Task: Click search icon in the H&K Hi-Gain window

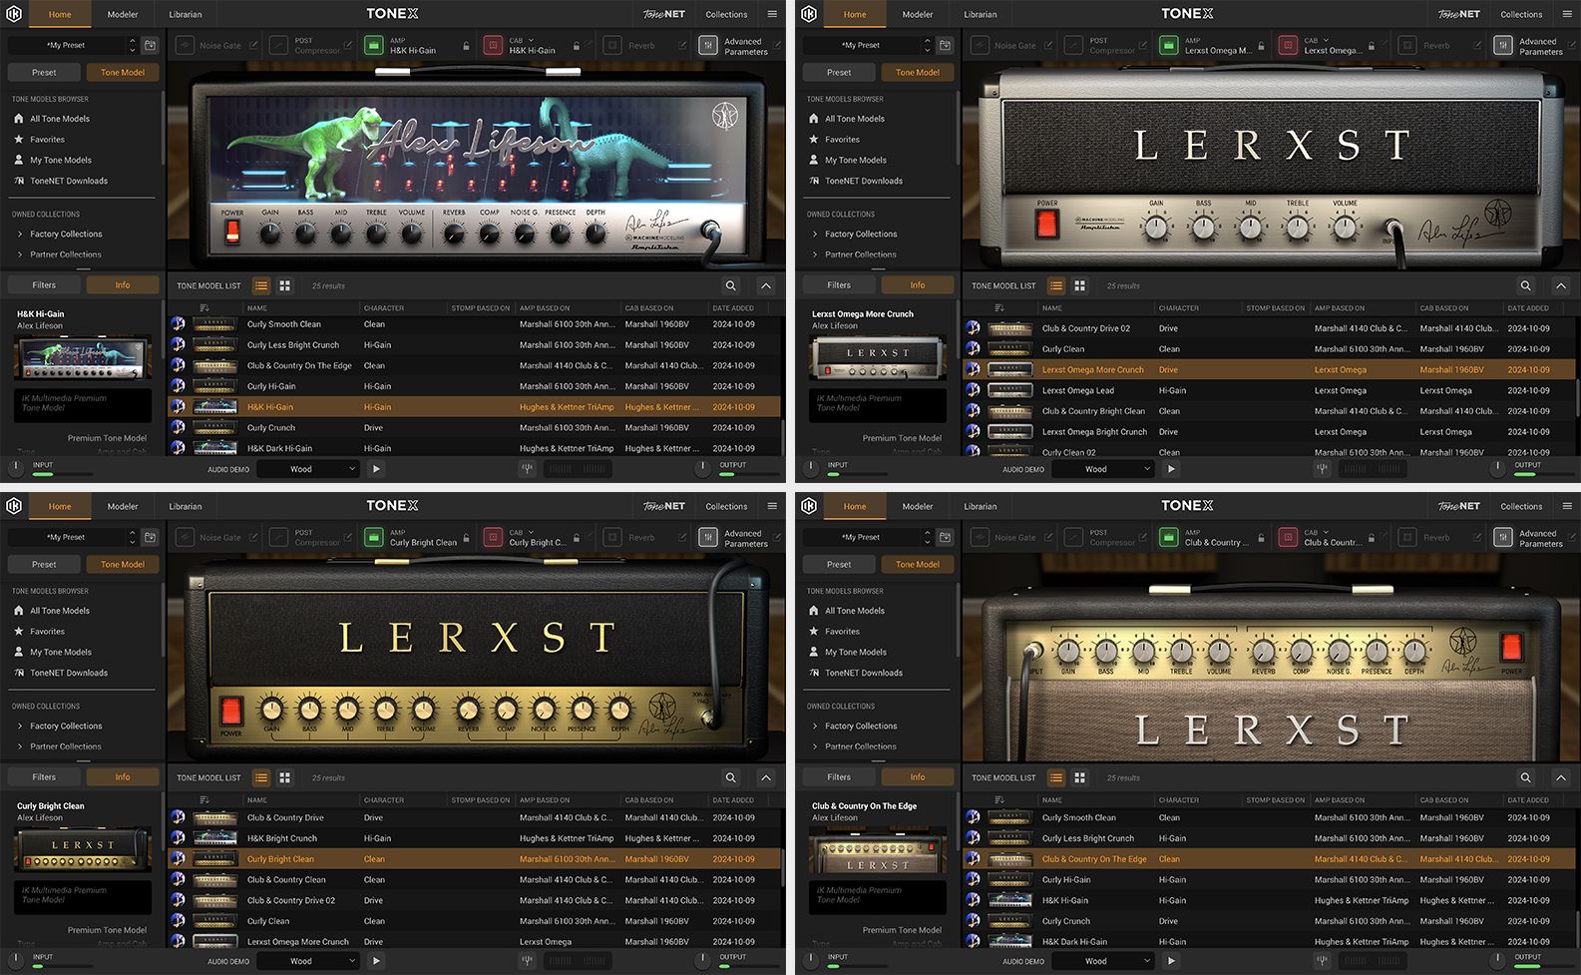Action: click(731, 285)
